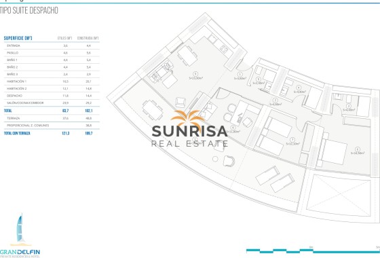Viewport: 380px width, 258px height.
Task: Click the 'PROPORCIONAL Z. COMUNES' row label
Action: (28, 126)
